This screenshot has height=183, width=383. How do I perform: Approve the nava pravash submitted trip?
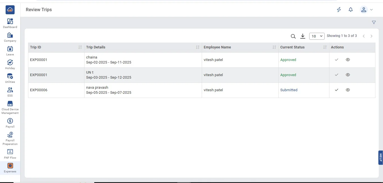337,90
